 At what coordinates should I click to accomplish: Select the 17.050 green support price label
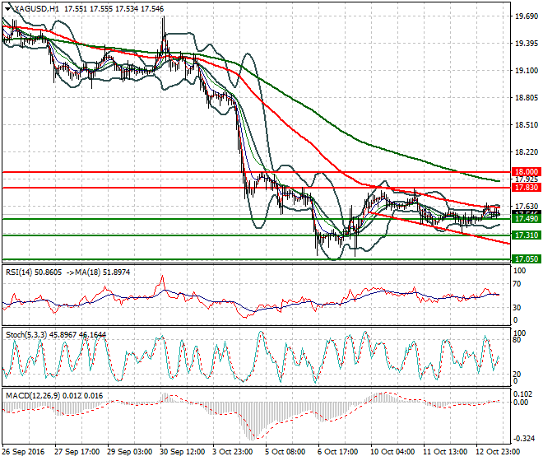pyautogui.click(x=526, y=259)
